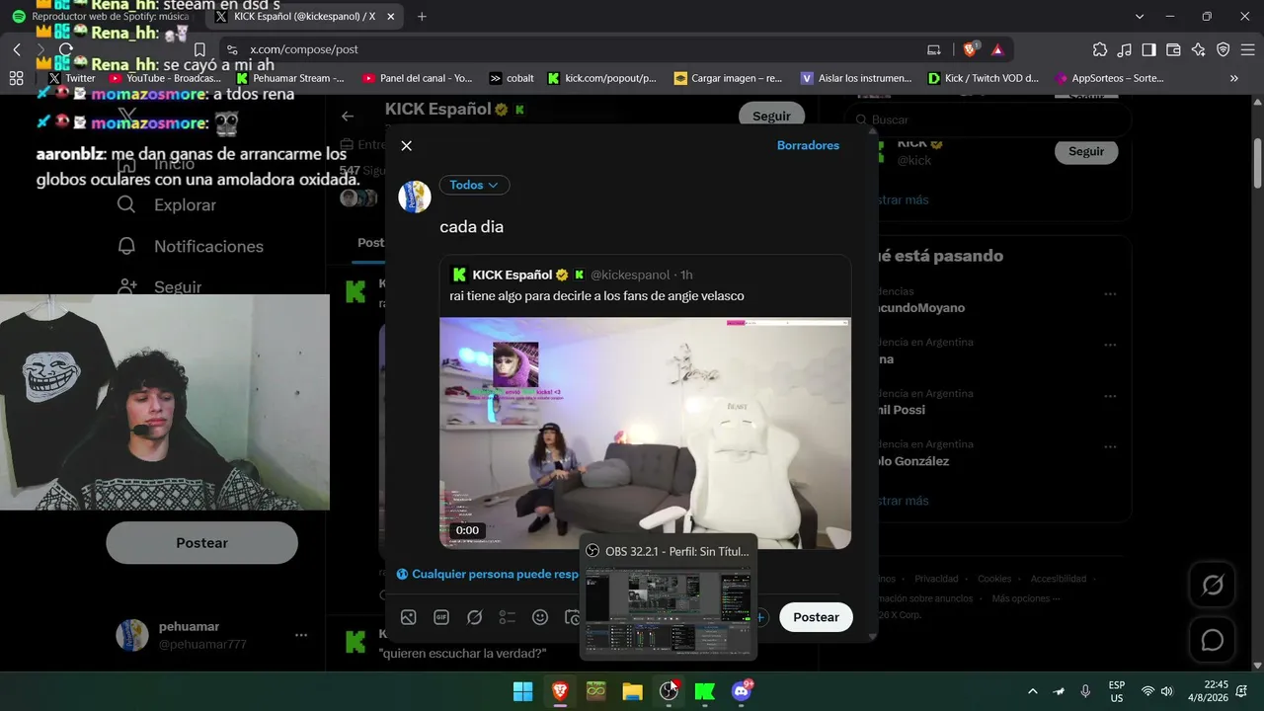Open the GIF picker in the composer
1264x711 pixels.
pos(441,617)
